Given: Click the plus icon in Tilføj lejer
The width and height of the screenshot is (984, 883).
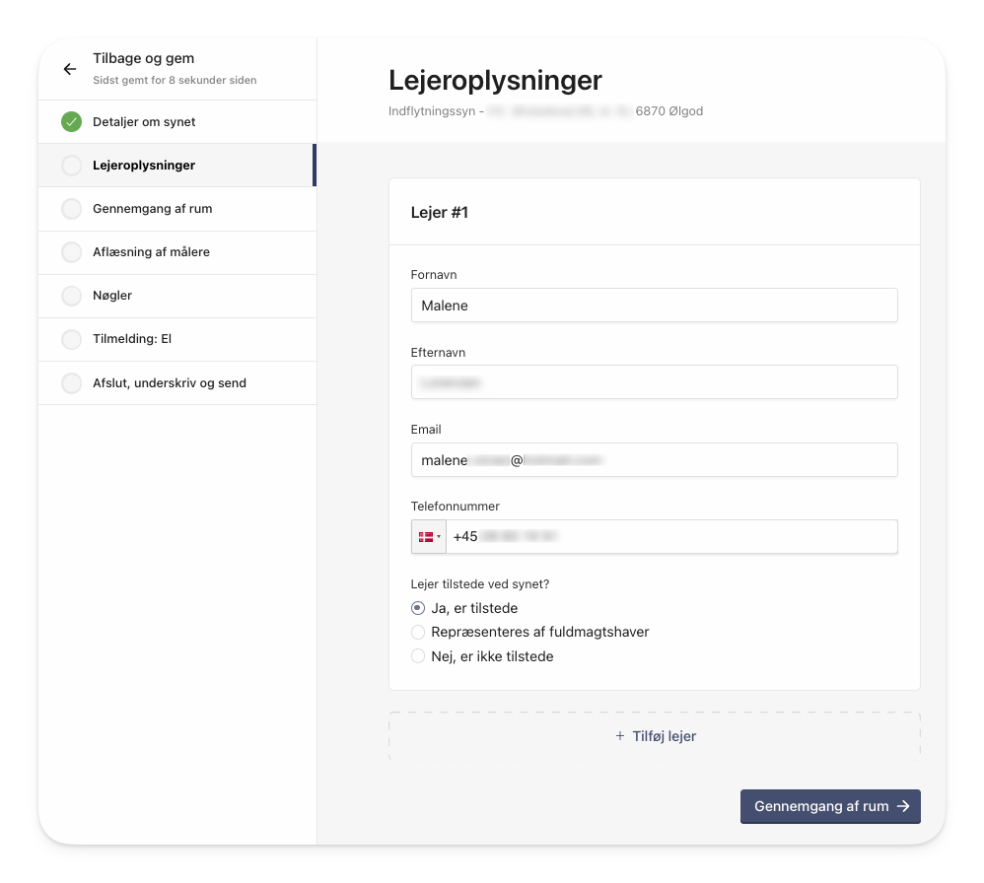Looking at the screenshot, I should tap(620, 735).
